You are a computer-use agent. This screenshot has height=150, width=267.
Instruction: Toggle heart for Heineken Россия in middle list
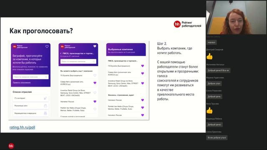click(95, 102)
